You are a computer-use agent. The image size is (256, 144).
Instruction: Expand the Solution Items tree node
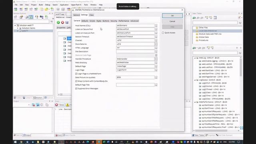tap(18, 28)
